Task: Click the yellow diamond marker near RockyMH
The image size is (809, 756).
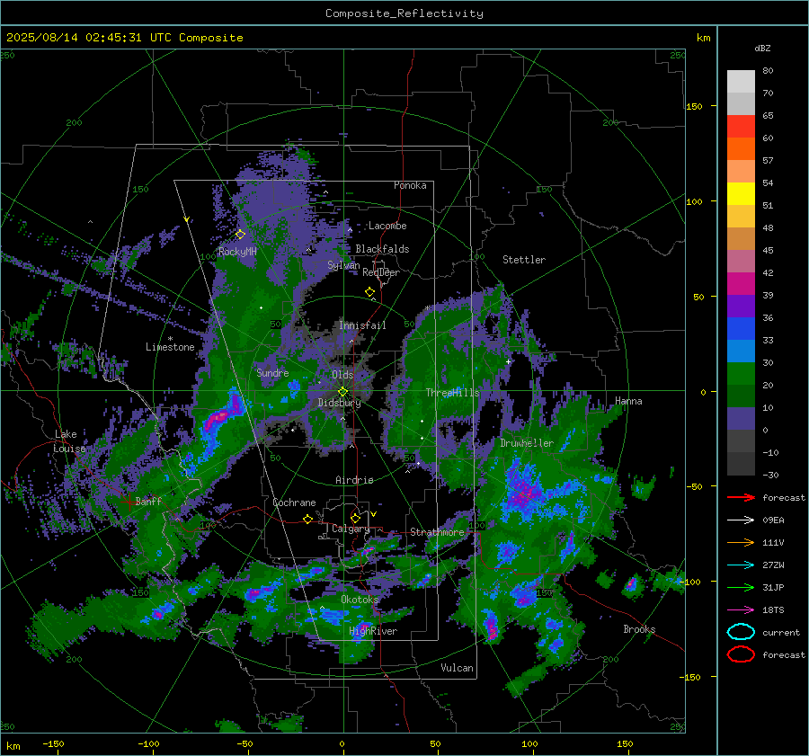Action: [240, 235]
